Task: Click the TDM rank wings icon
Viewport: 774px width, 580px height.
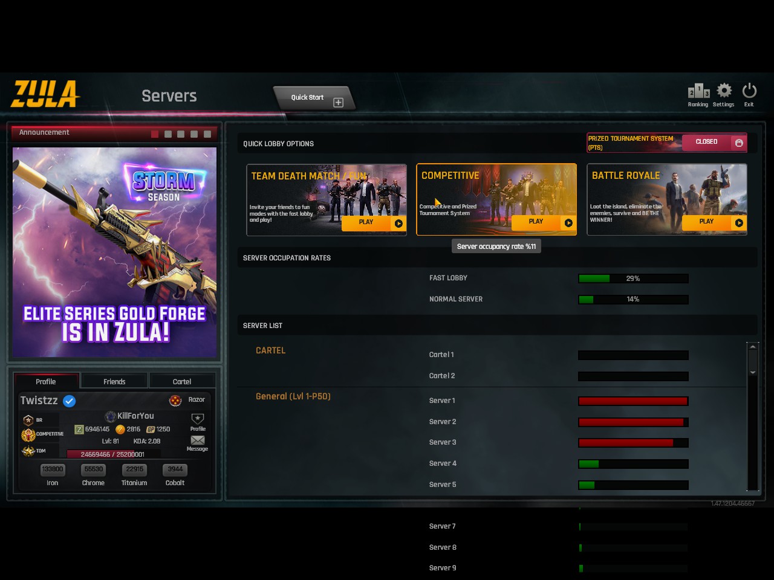Action: pos(28,451)
